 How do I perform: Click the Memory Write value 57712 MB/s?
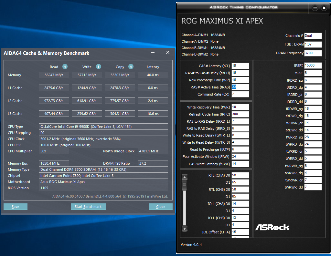coord(87,75)
